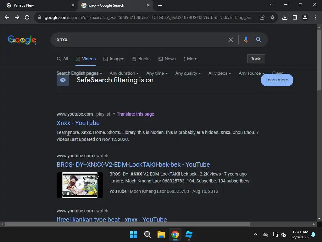Clear the search box with the X icon
The image size is (322, 242).
point(231,40)
